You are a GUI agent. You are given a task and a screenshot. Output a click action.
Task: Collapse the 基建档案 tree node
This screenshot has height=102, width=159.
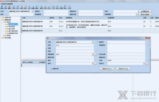[2, 20]
